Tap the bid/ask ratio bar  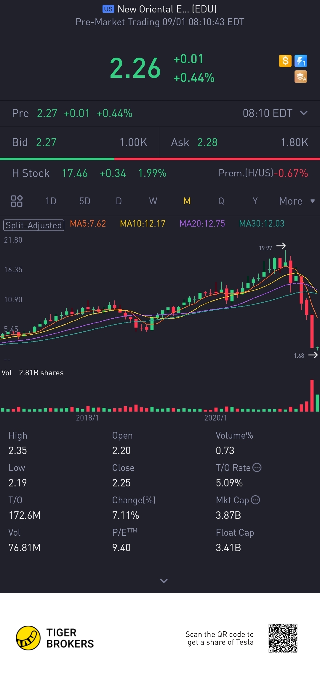(x=160, y=159)
